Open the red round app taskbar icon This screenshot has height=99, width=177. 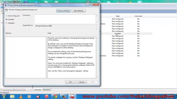click(x=38, y=97)
